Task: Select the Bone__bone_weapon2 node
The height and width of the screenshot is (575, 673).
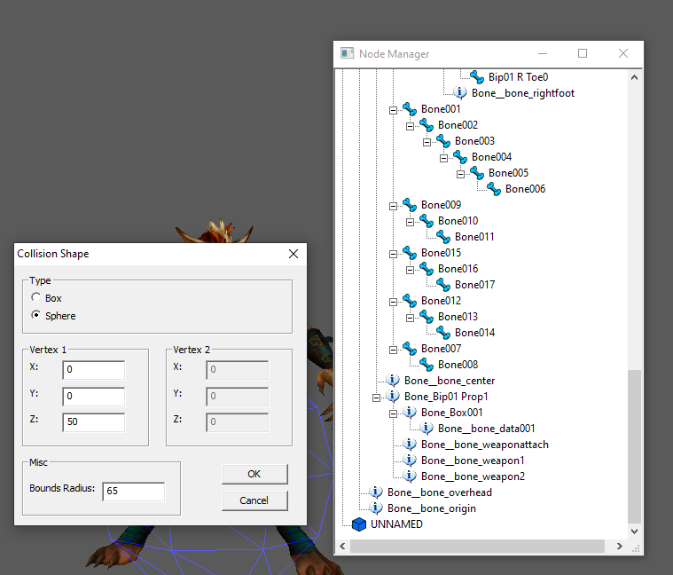Action: tap(473, 477)
